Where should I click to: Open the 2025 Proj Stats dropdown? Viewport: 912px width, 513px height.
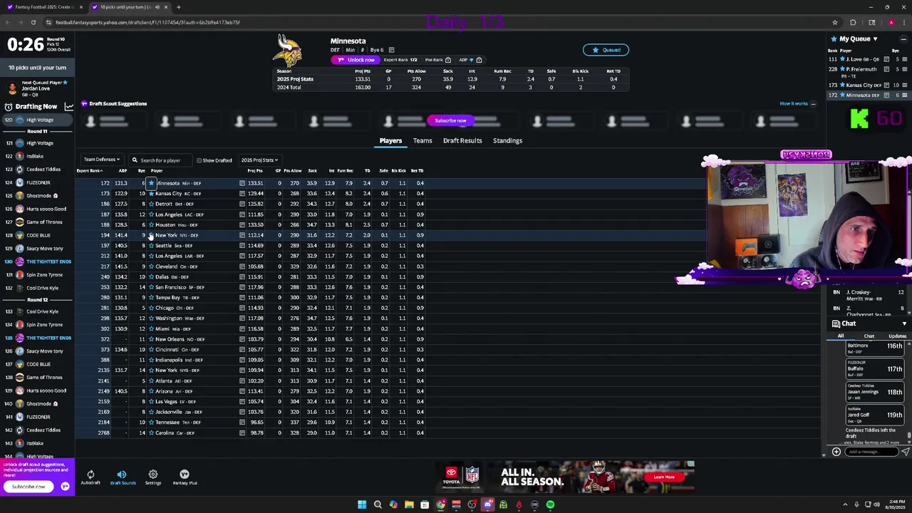click(x=259, y=160)
